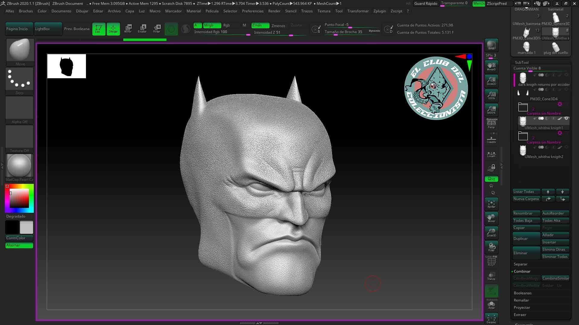Open the Render menu
The height and width of the screenshot is (325, 579).
[274, 11]
